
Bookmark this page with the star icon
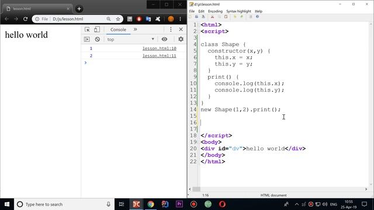118,19
